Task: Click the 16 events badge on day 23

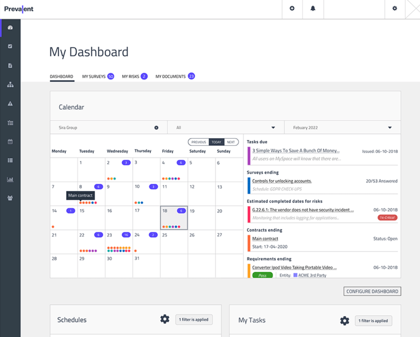Action: click(x=126, y=235)
